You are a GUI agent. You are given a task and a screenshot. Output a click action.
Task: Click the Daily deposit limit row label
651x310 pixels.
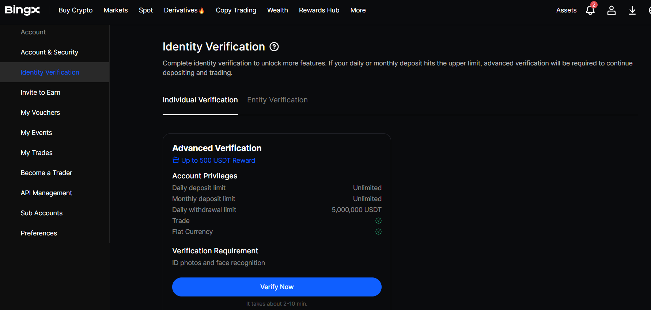[199, 188]
